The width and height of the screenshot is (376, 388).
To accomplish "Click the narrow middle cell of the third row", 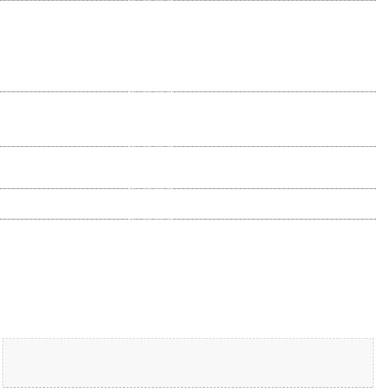I will (x=150, y=168).
